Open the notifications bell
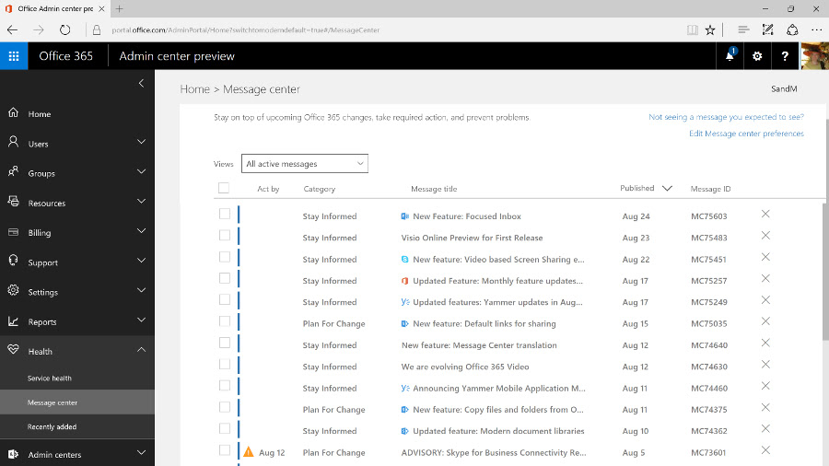Viewport: 829px width, 466px height. [x=730, y=56]
